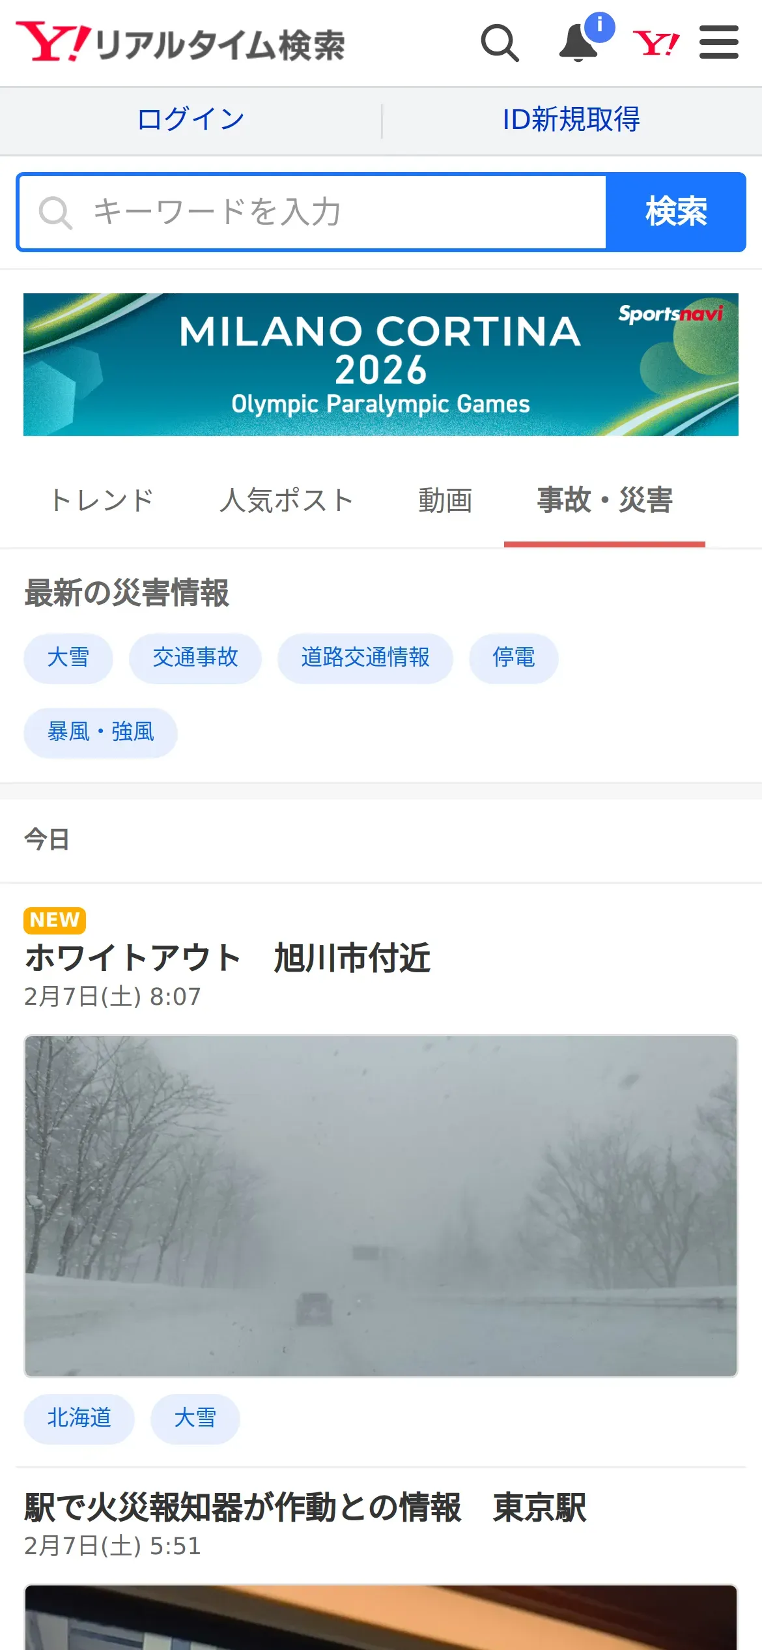The height and width of the screenshot is (1650, 762).
Task: Open the ホワイトアウト 旭川市付近 headline
Action: pos(227,958)
